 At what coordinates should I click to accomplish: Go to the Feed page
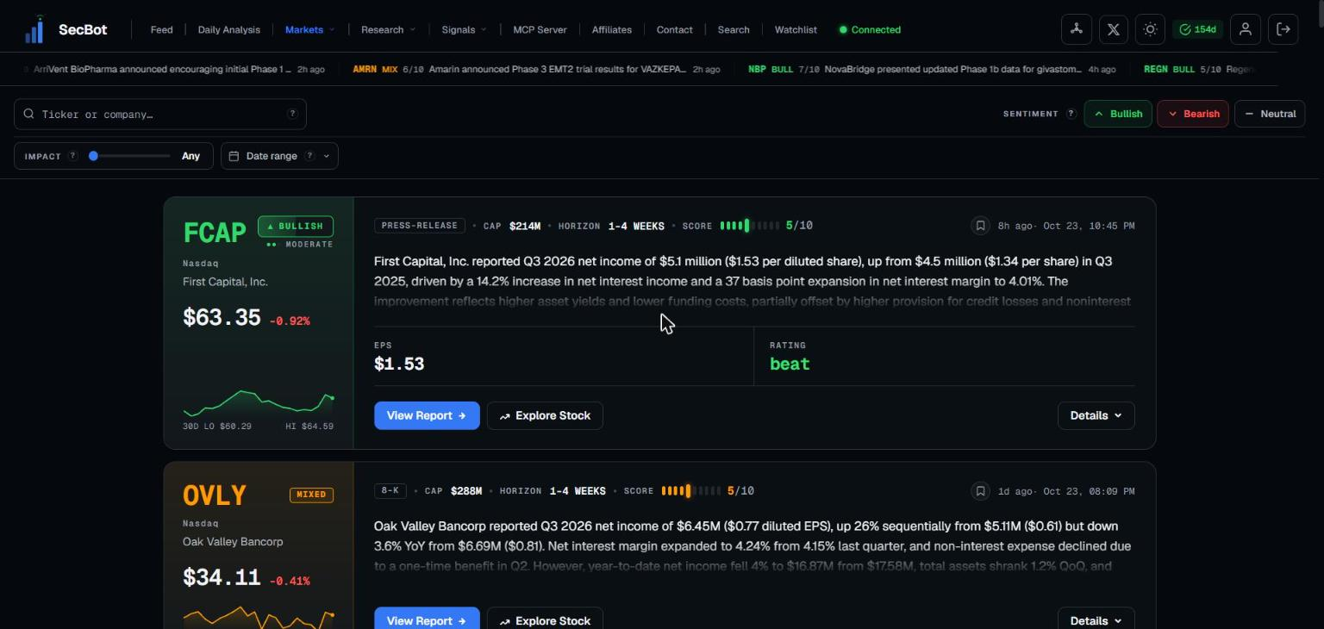point(161,29)
